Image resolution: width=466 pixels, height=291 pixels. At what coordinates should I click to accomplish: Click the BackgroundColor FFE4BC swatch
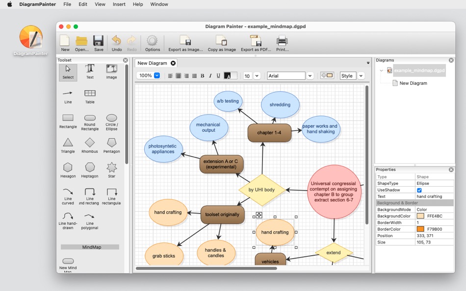coord(420,216)
